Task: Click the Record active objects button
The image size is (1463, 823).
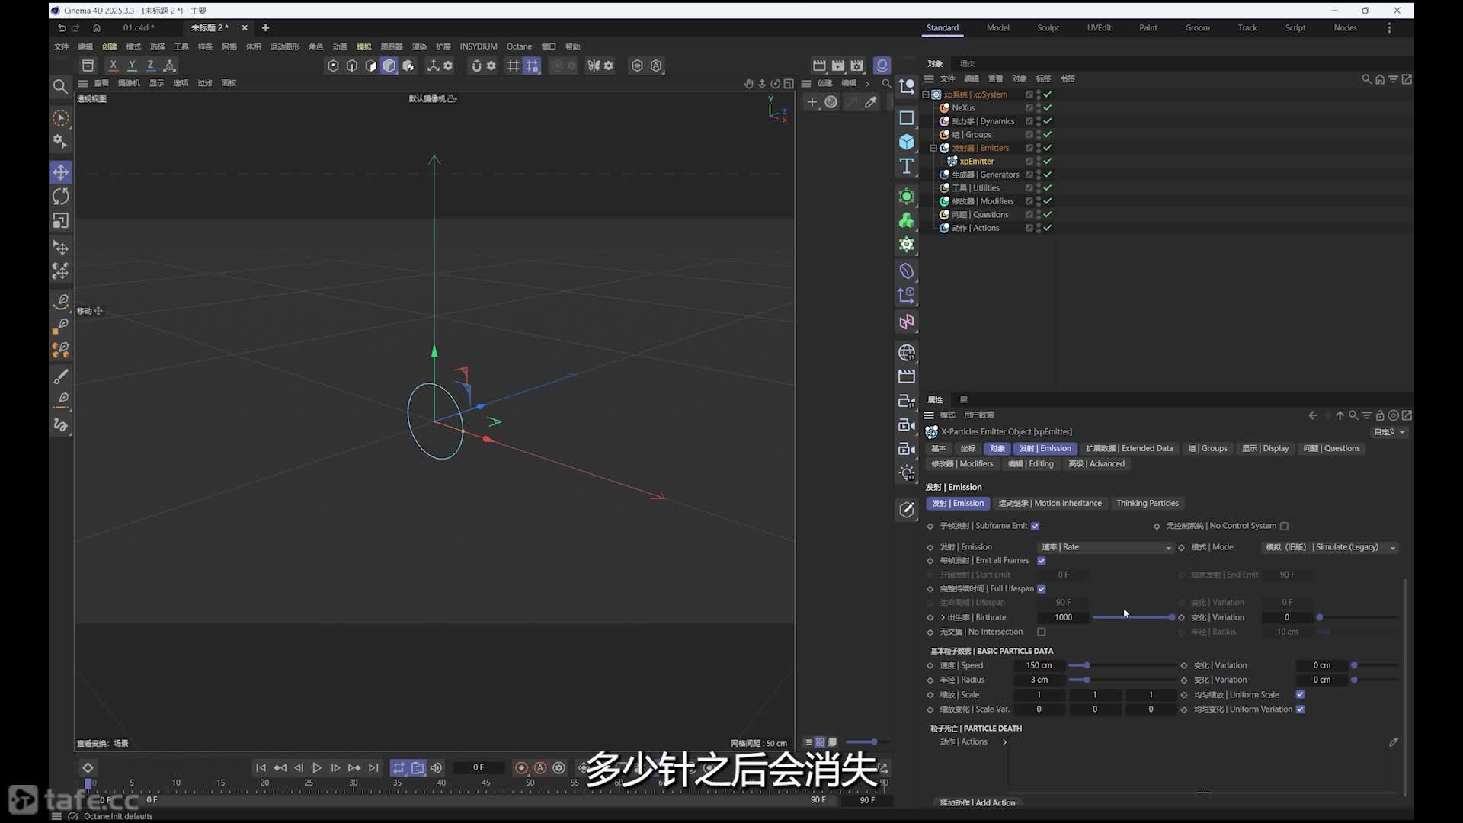Action: click(x=521, y=768)
